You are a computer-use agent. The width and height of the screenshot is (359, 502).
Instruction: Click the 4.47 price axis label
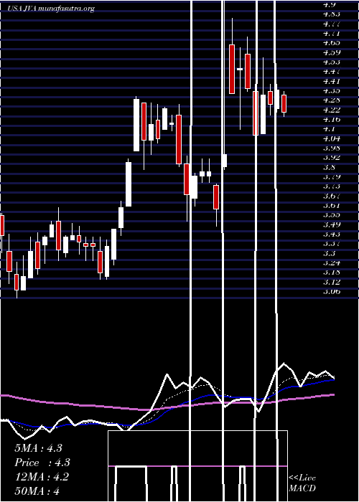(332, 72)
